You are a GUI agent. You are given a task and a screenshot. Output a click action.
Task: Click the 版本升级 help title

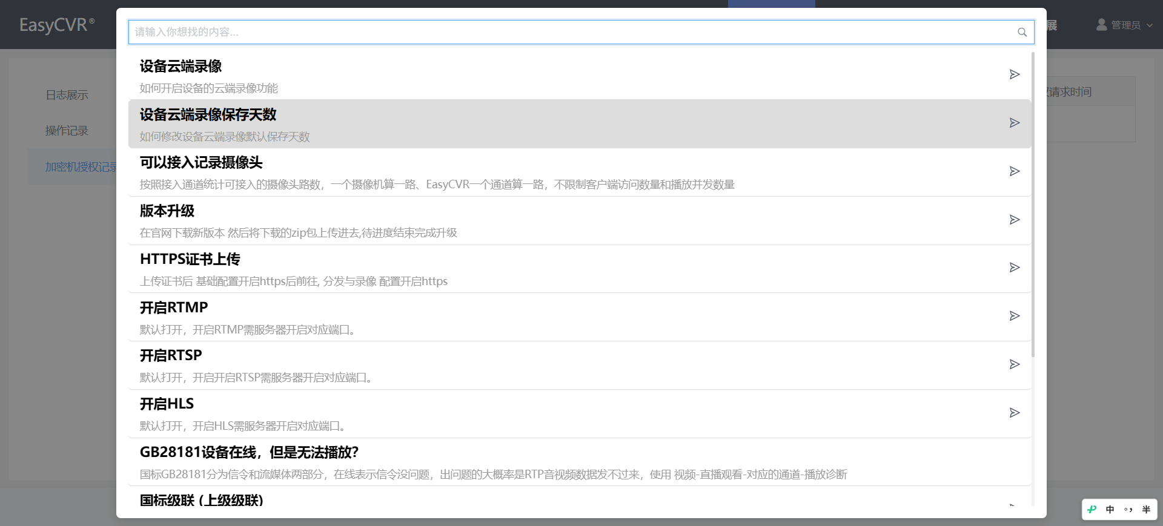pos(167,211)
